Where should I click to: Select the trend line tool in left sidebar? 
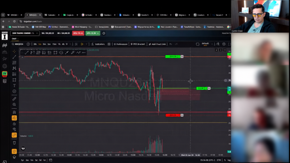click(x=14, y=57)
